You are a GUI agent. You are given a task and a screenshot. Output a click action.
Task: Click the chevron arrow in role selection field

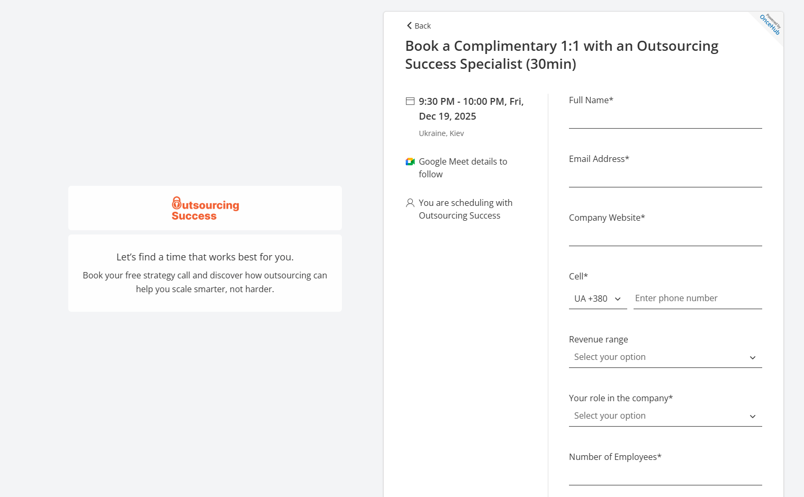753,417
